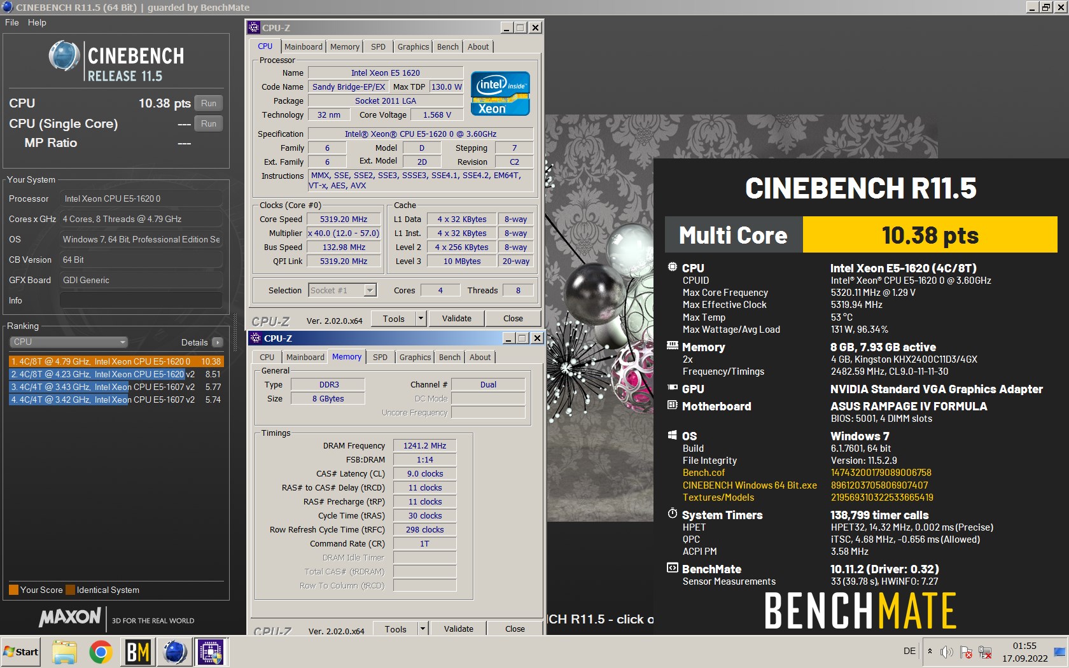This screenshot has height=668, width=1069.
Task: Run the CPU Single Core benchmark
Action: (x=209, y=123)
